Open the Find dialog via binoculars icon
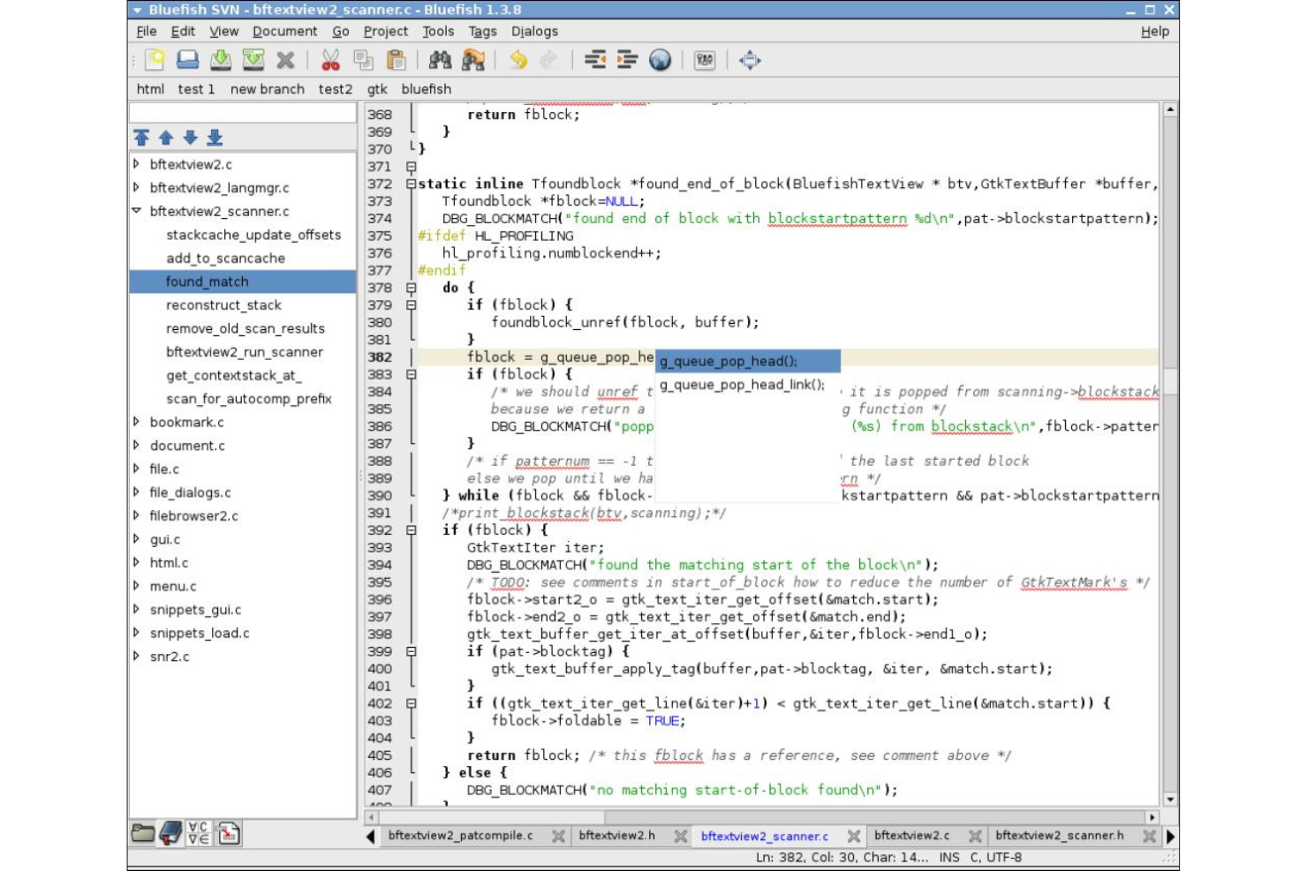 pyautogui.click(x=441, y=60)
